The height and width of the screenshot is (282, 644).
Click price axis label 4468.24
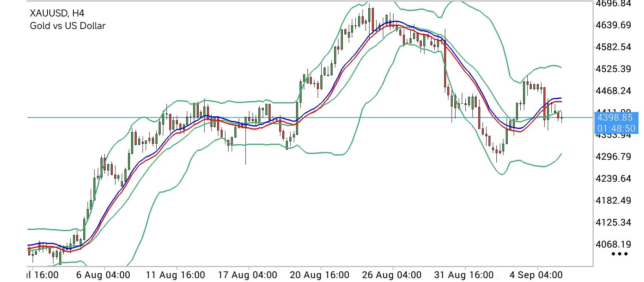(x=613, y=91)
